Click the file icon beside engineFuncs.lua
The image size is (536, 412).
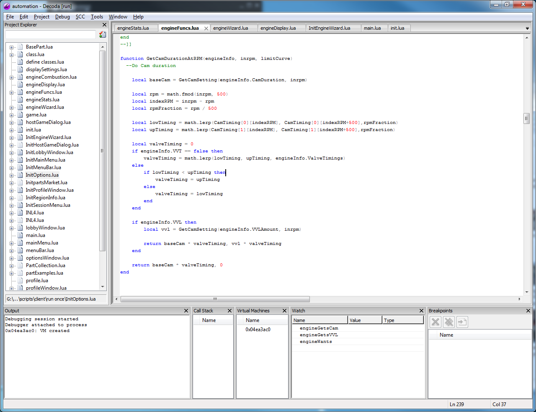coord(20,92)
